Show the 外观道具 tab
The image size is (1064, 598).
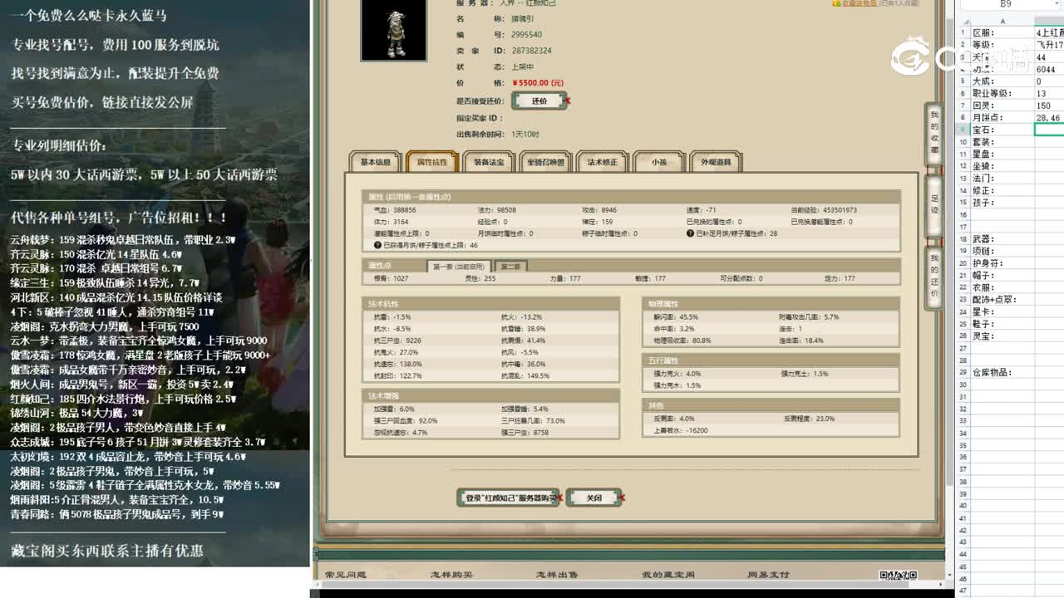point(716,162)
